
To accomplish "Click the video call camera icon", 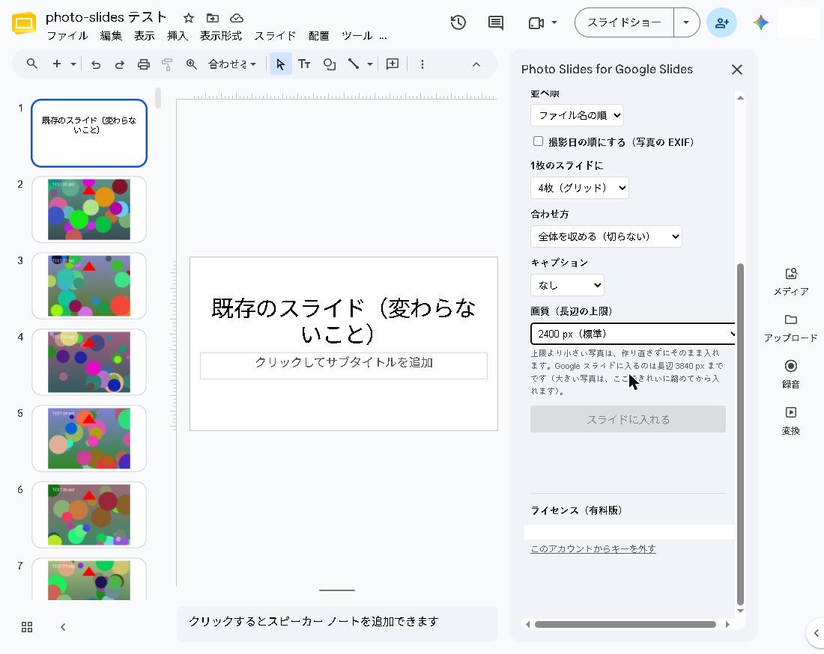I will [x=536, y=23].
